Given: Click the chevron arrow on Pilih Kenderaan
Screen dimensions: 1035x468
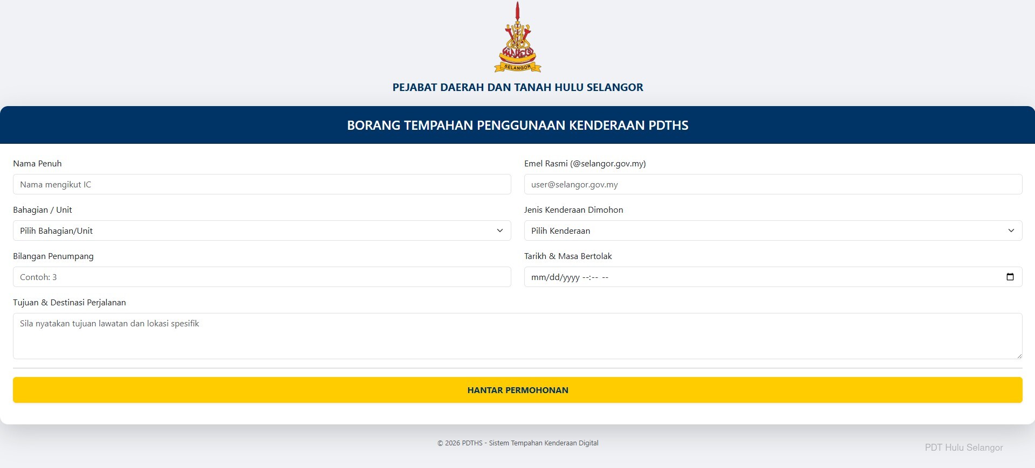Looking at the screenshot, I should pos(1011,230).
